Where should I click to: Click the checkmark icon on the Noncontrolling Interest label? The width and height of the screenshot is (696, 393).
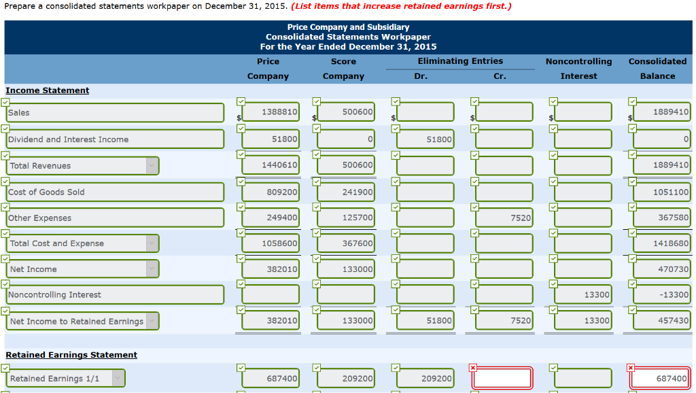(6, 284)
